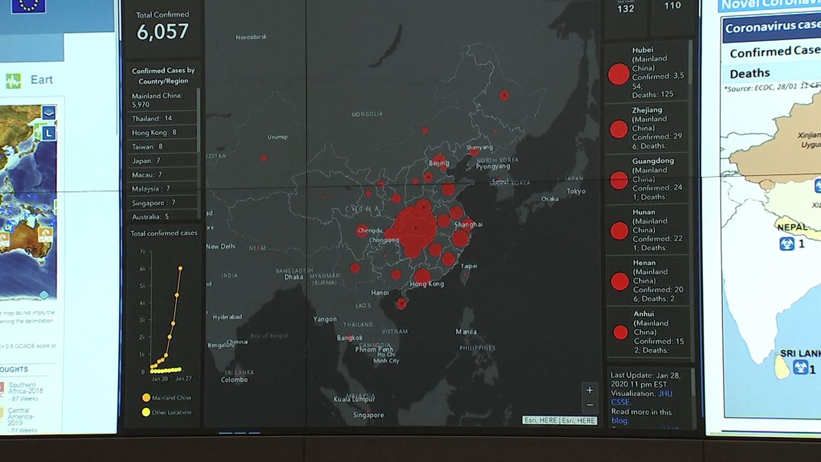This screenshot has height=462, width=821.
Task: Click the largest red bubble over Hubei
Action: 414,228
